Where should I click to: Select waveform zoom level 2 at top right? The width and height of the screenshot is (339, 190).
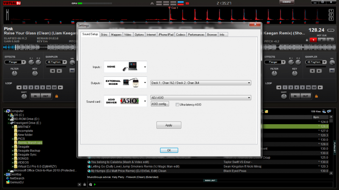(331, 15)
